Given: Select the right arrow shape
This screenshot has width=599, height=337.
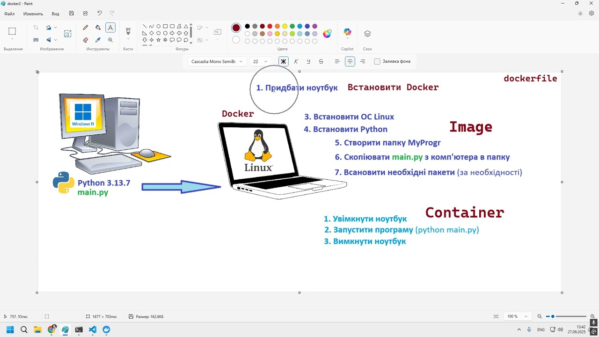Looking at the screenshot, I should (x=172, y=33).
